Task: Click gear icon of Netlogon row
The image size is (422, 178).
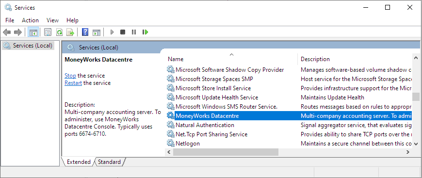Action: (171, 143)
